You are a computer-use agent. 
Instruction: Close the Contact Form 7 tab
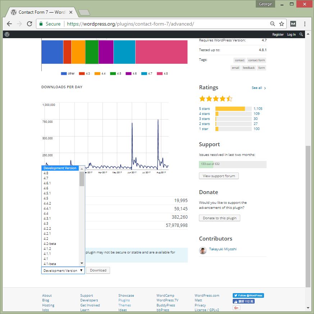[x=71, y=12]
